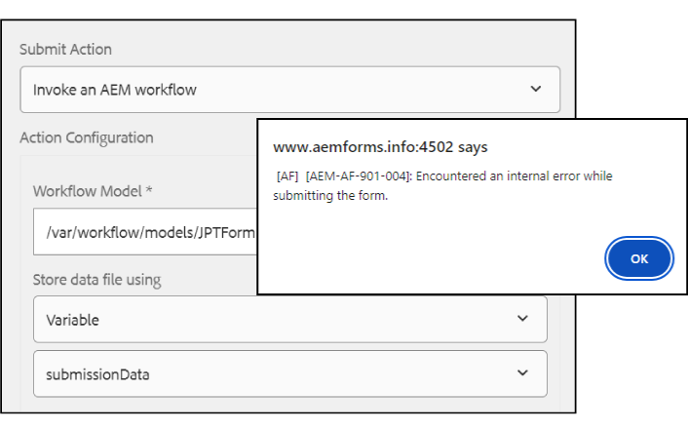Click the [AF] prefix in error message
The image size is (688, 429).
point(287,176)
